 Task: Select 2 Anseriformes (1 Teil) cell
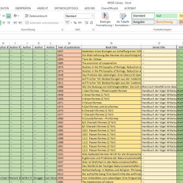coord(111,95)
